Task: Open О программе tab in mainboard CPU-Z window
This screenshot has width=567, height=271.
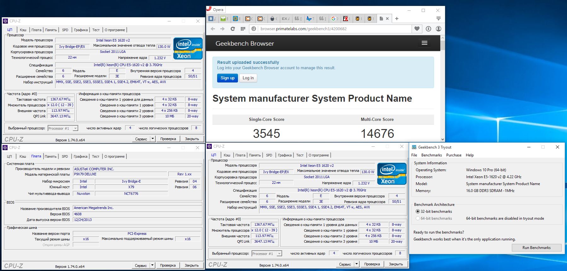Action: click(114, 156)
